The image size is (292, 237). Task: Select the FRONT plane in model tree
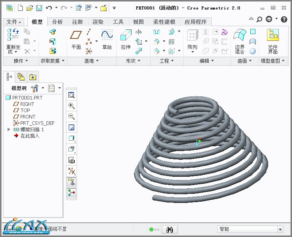pyautogui.click(x=27, y=117)
